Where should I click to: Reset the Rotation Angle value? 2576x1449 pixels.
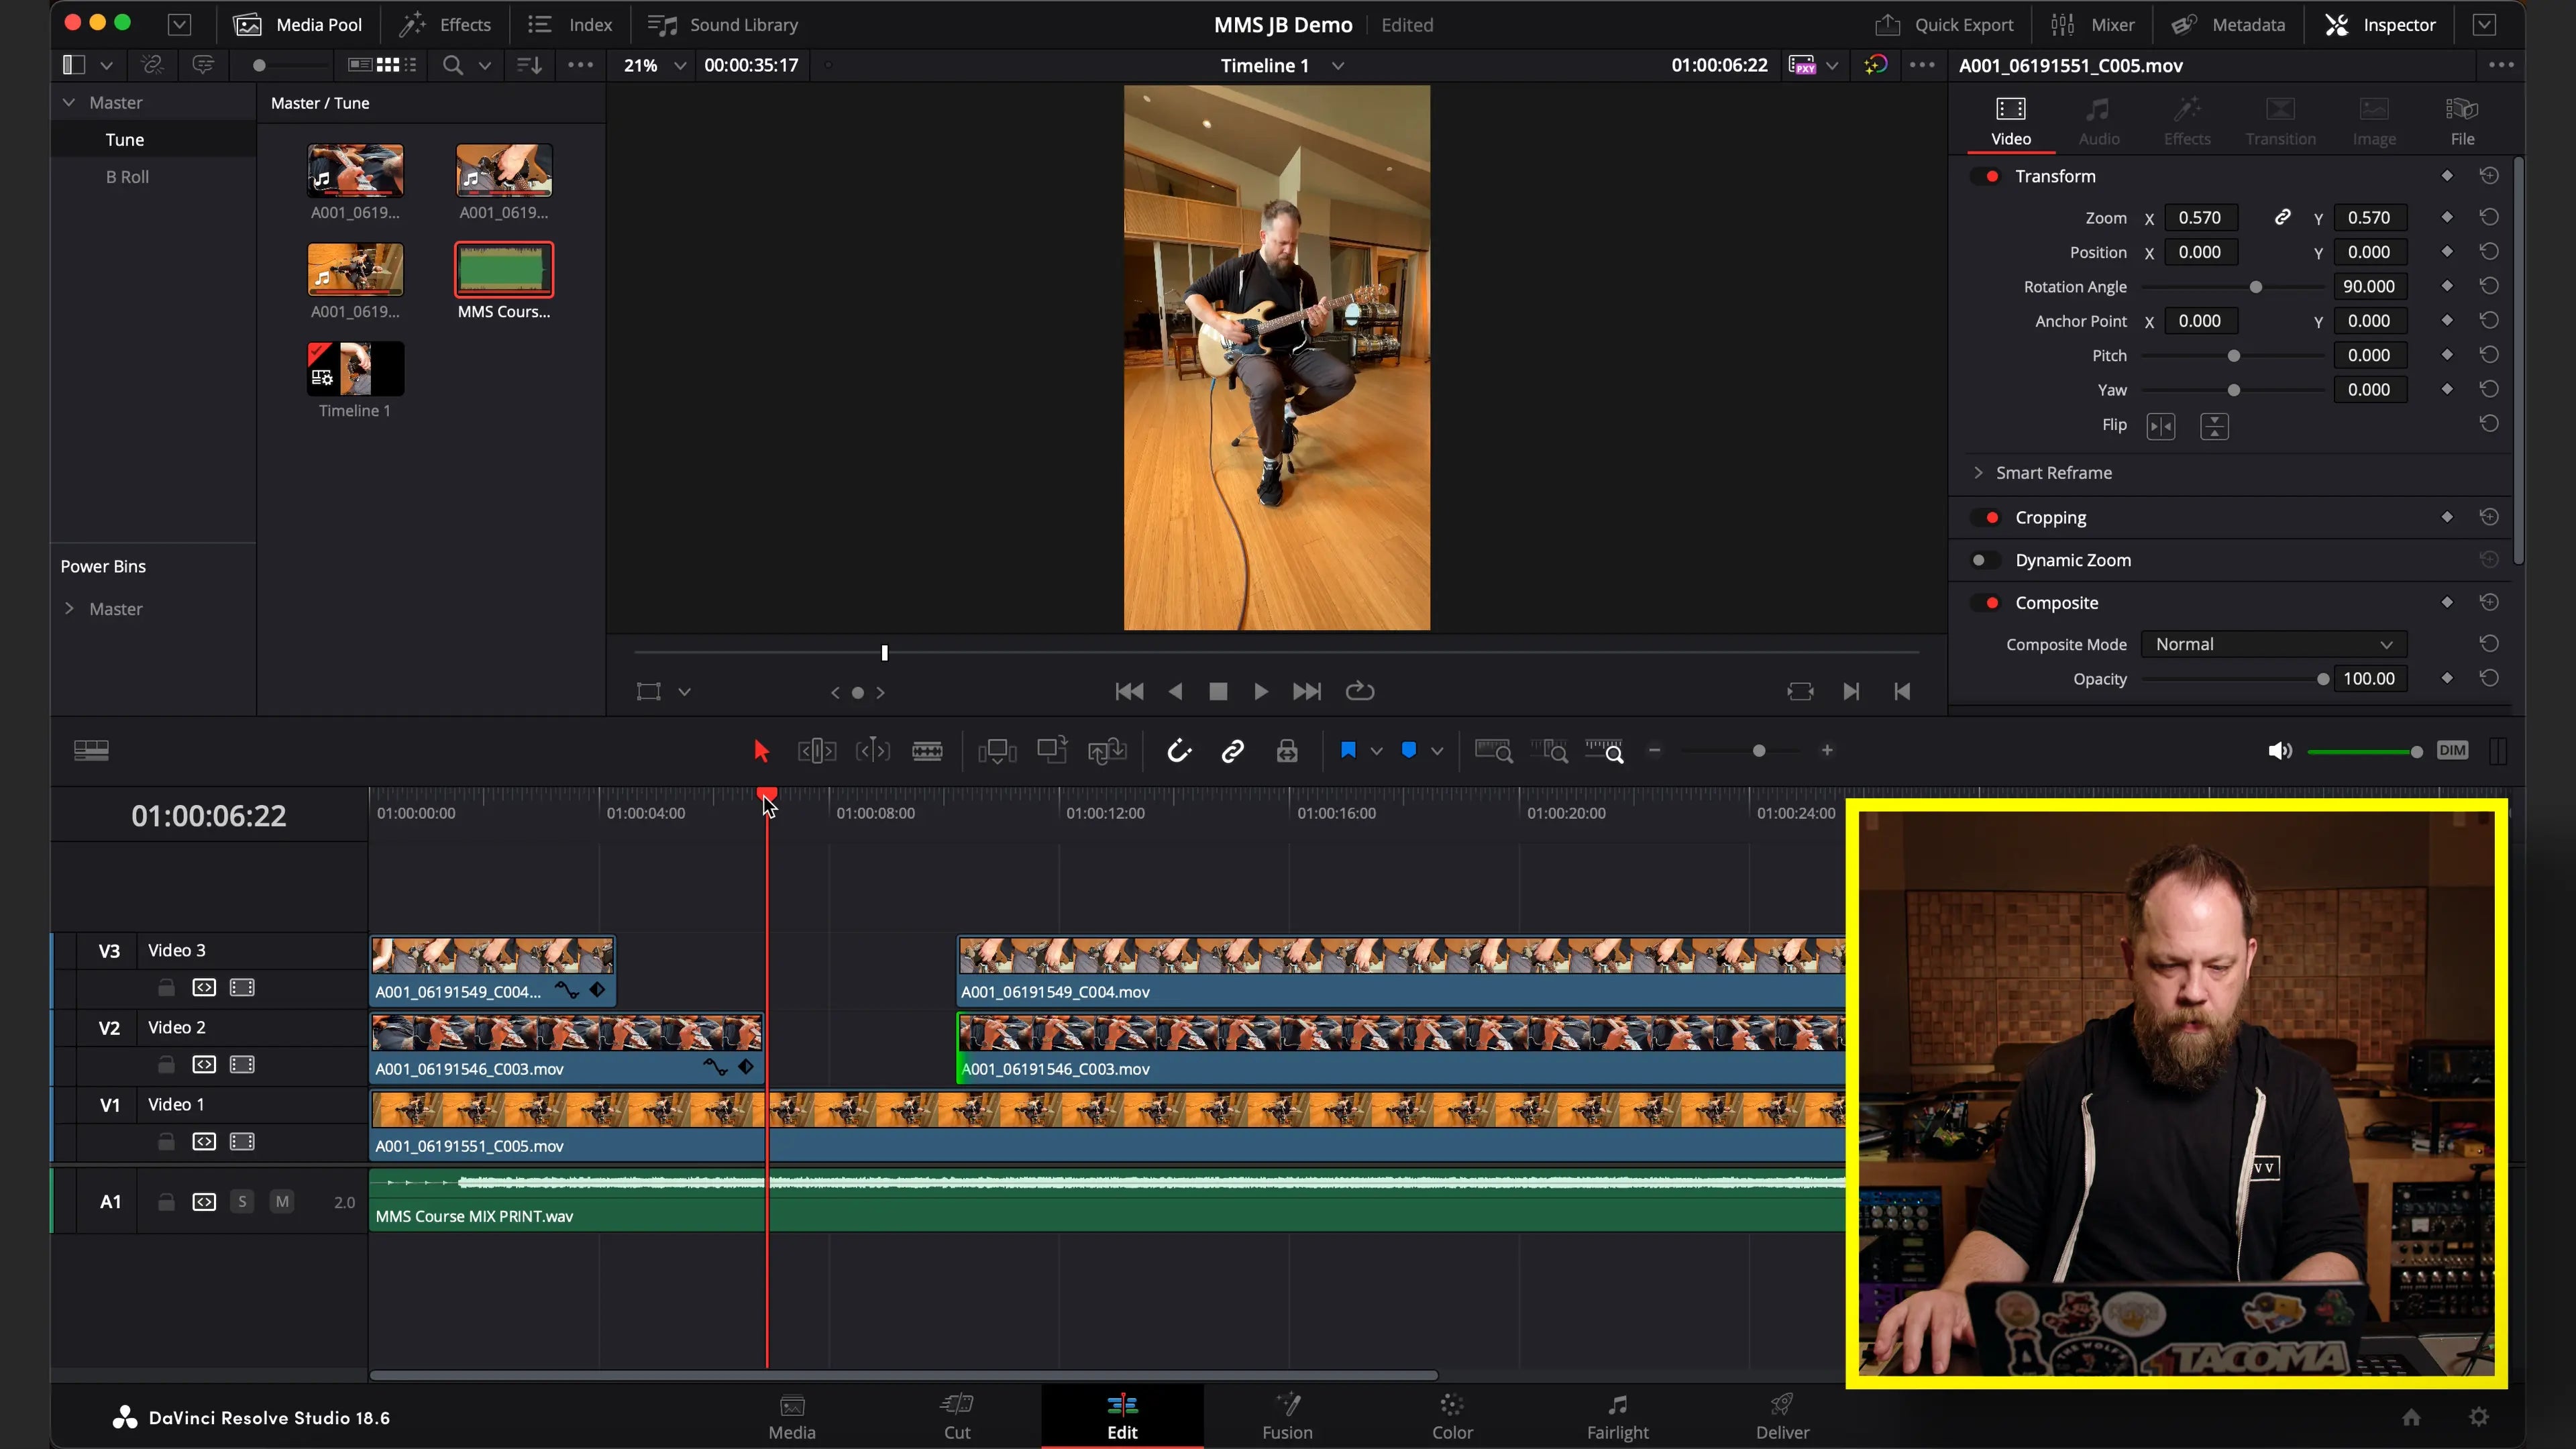2489,287
